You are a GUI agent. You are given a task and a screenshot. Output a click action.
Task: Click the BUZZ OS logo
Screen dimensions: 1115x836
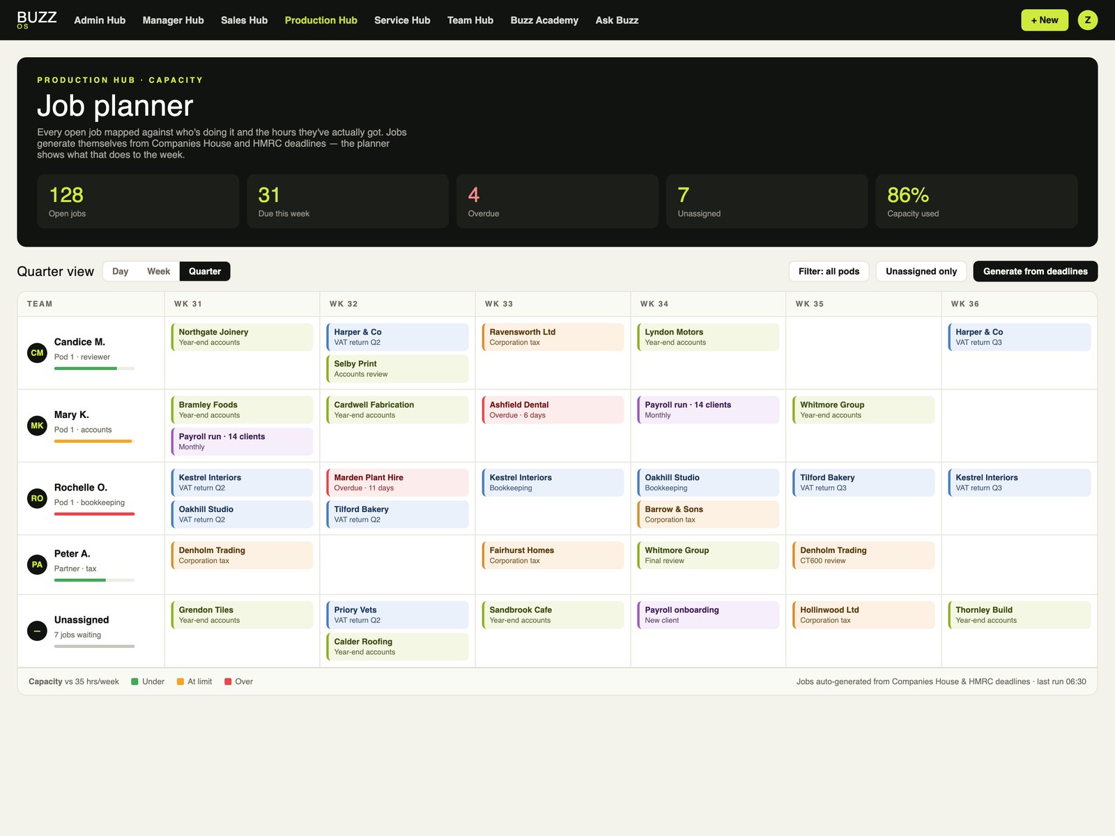click(x=37, y=20)
